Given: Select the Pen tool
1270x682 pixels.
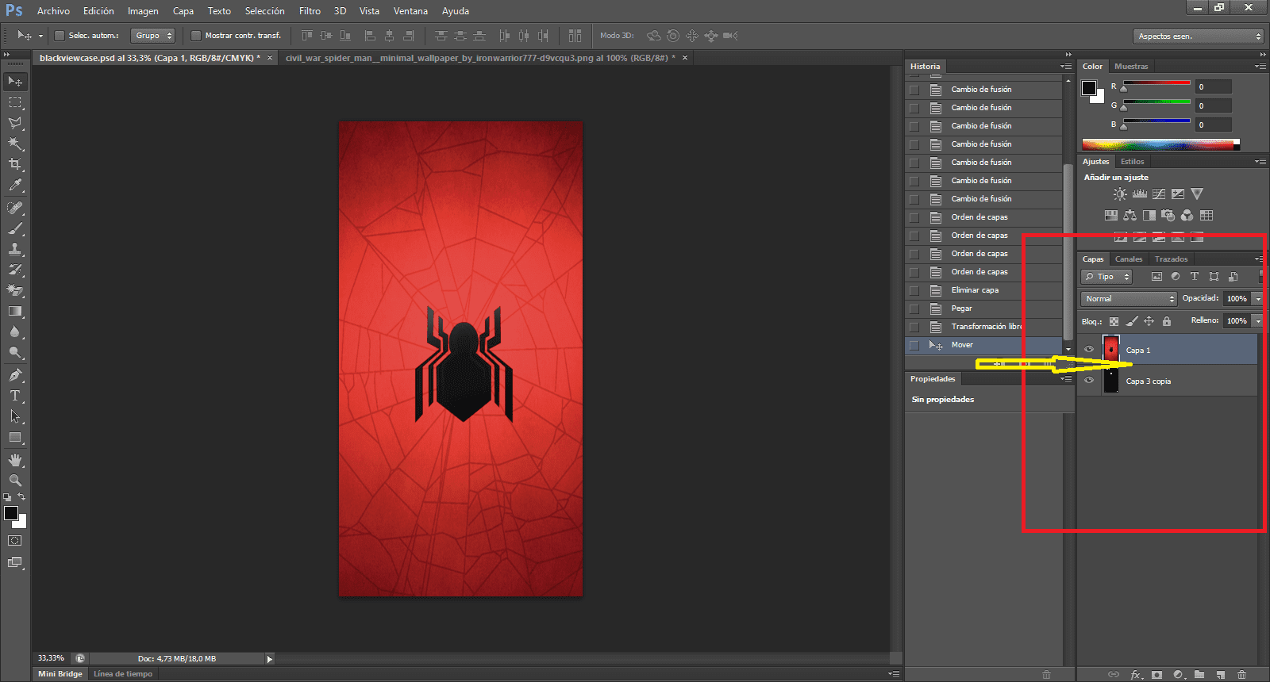Looking at the screenshot, I should pos(15,375).
